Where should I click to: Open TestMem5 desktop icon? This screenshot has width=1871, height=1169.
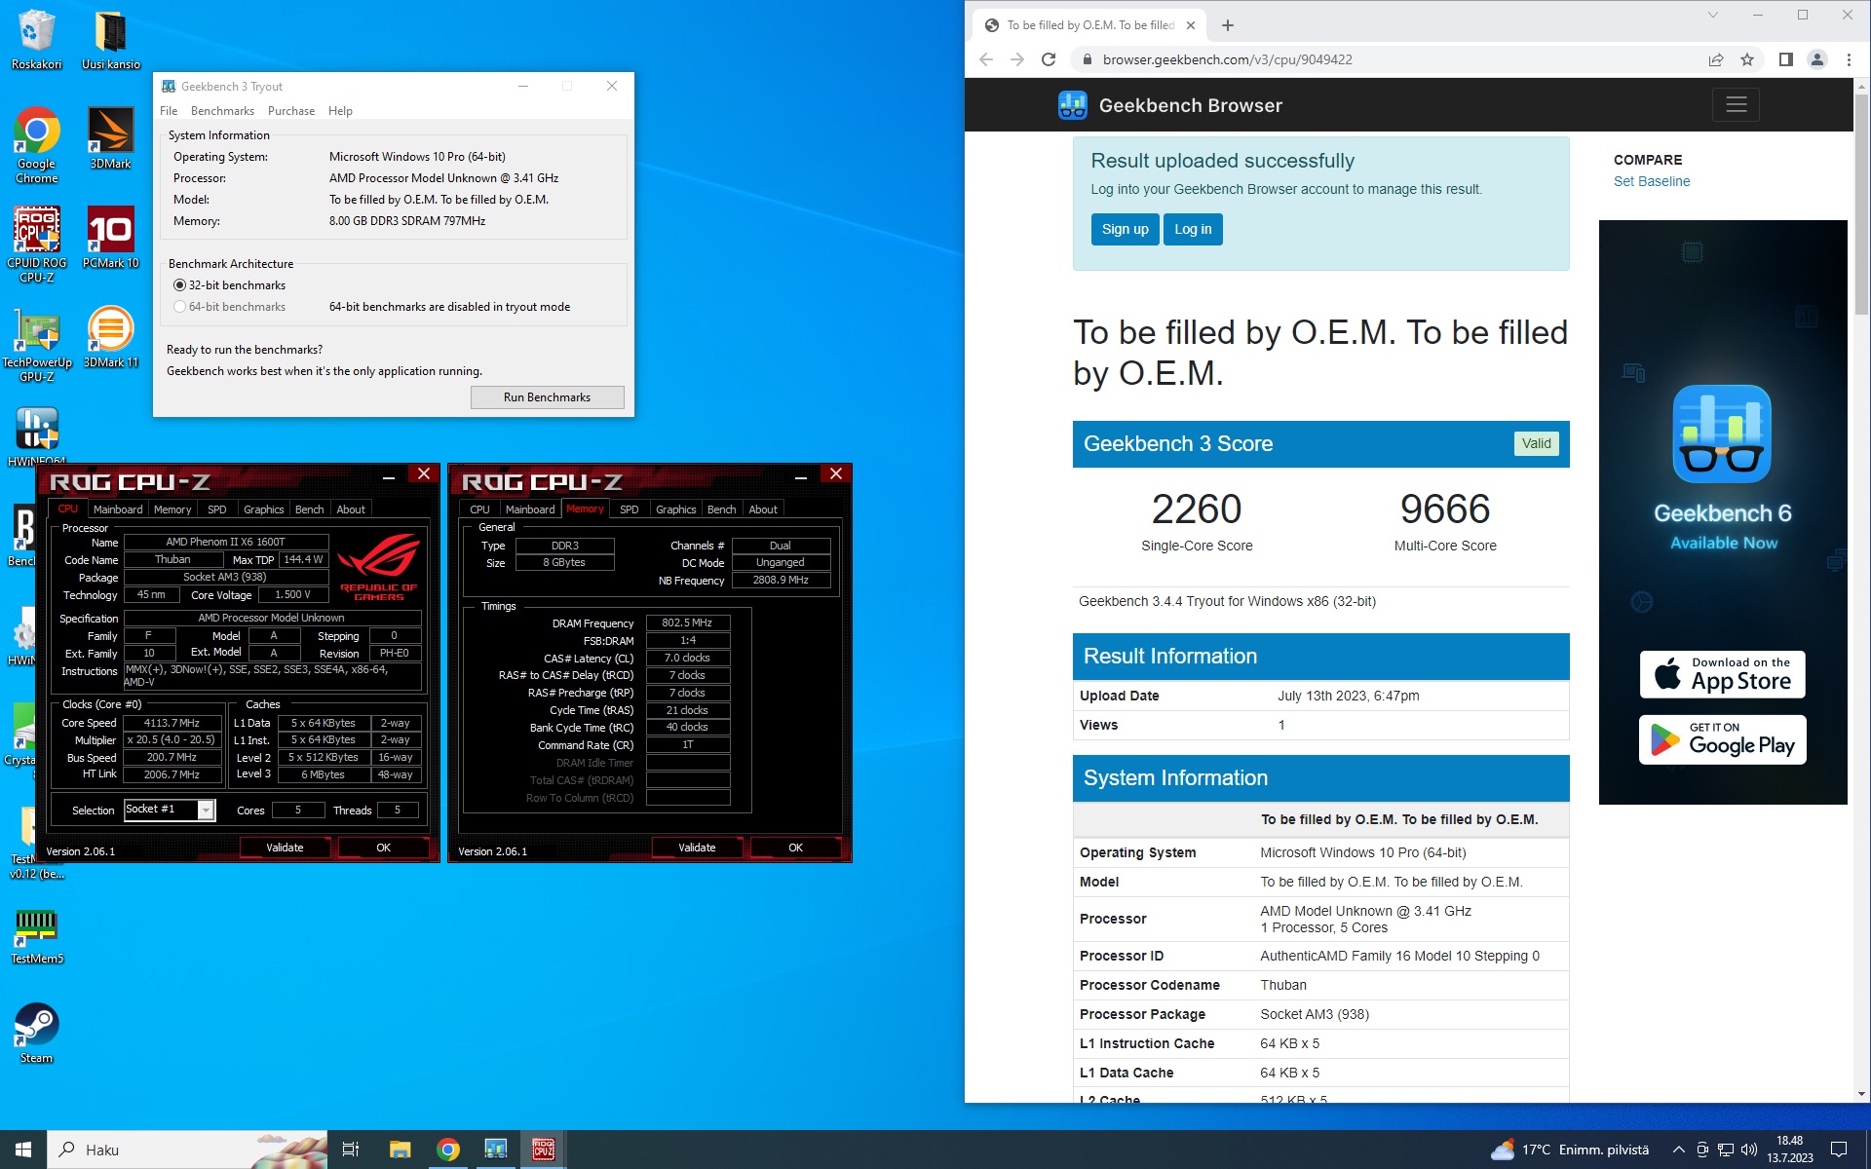(x=36, y=935)
